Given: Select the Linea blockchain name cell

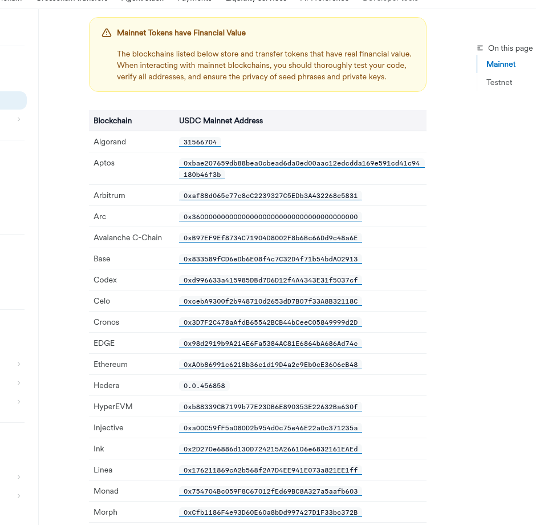Looking at the screenshot, I should click(103, 470).
